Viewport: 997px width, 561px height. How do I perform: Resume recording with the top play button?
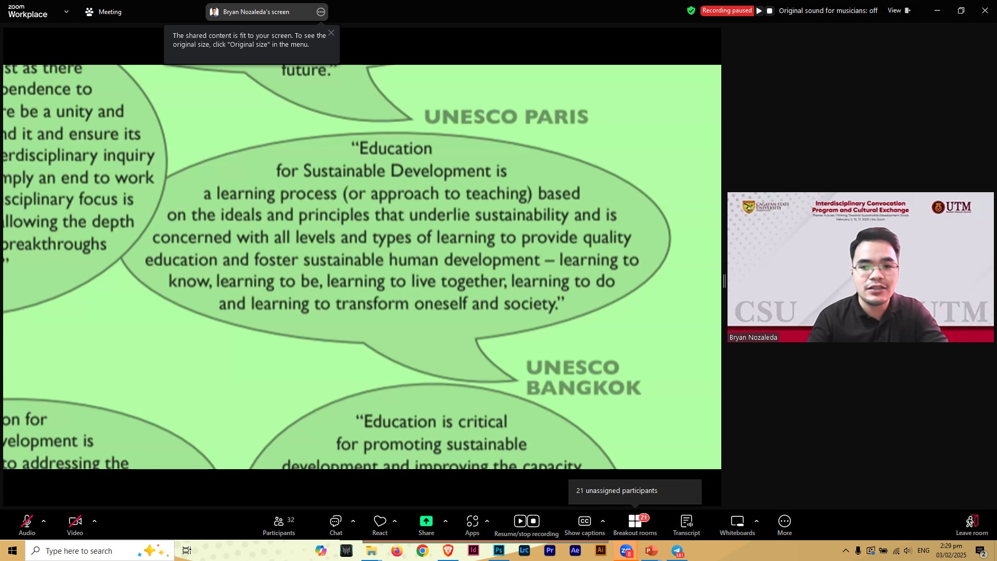tap(759, 10)
